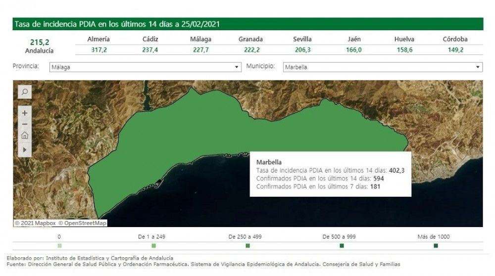
Task: Zoom in with the plus button
Action: click(x=25, y=113)
